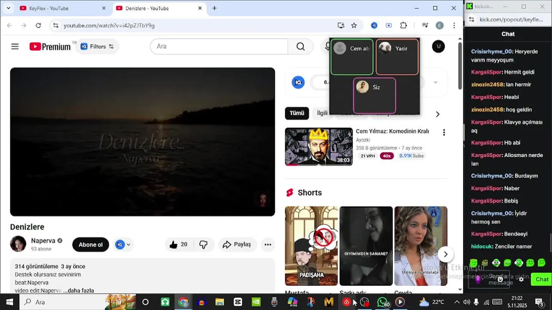Open the Filters extension button
552x310 pixels.
[97, 46]
